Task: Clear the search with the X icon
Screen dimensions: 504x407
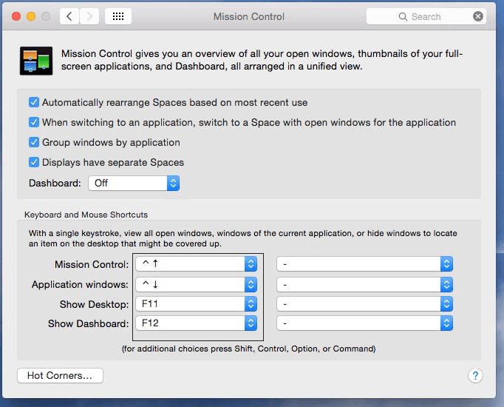Action: tap(478, 16)
